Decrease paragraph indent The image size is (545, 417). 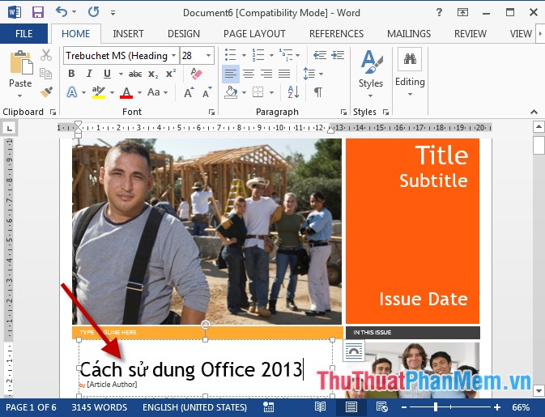pos(319,55)
